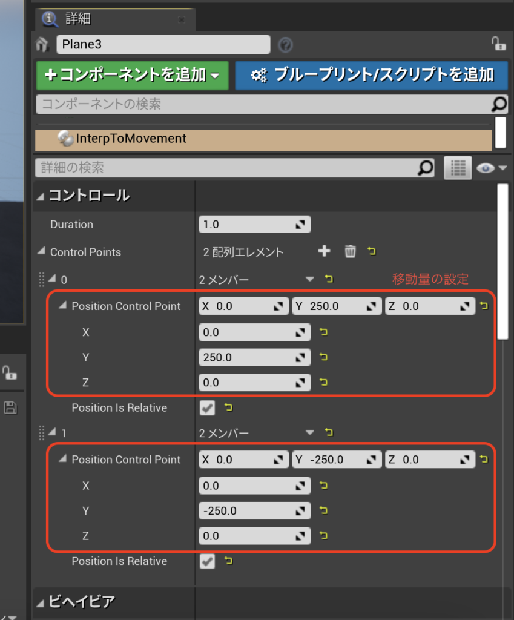Viewport: 514px width, 620px height.
Task: Reset element 0 Y value 250.0 to default
Action: pos(323,357)
